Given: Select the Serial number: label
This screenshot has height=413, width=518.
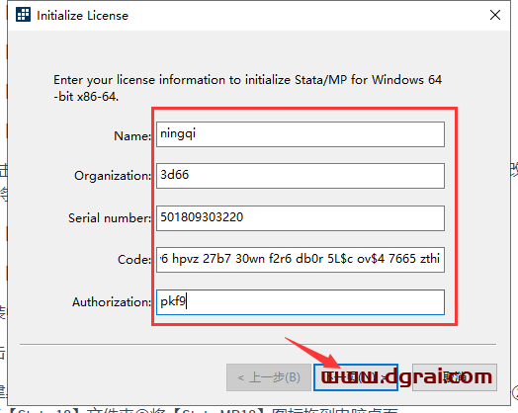Looking at the screenshot, I should point(110,218).
